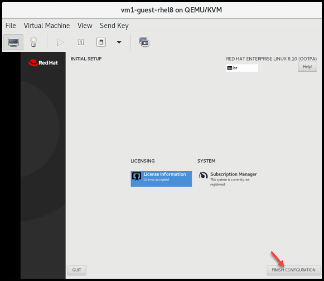This screenshot has width=324, height=281.
Task: Open the File menu
Action: click(x=11, y=25)
